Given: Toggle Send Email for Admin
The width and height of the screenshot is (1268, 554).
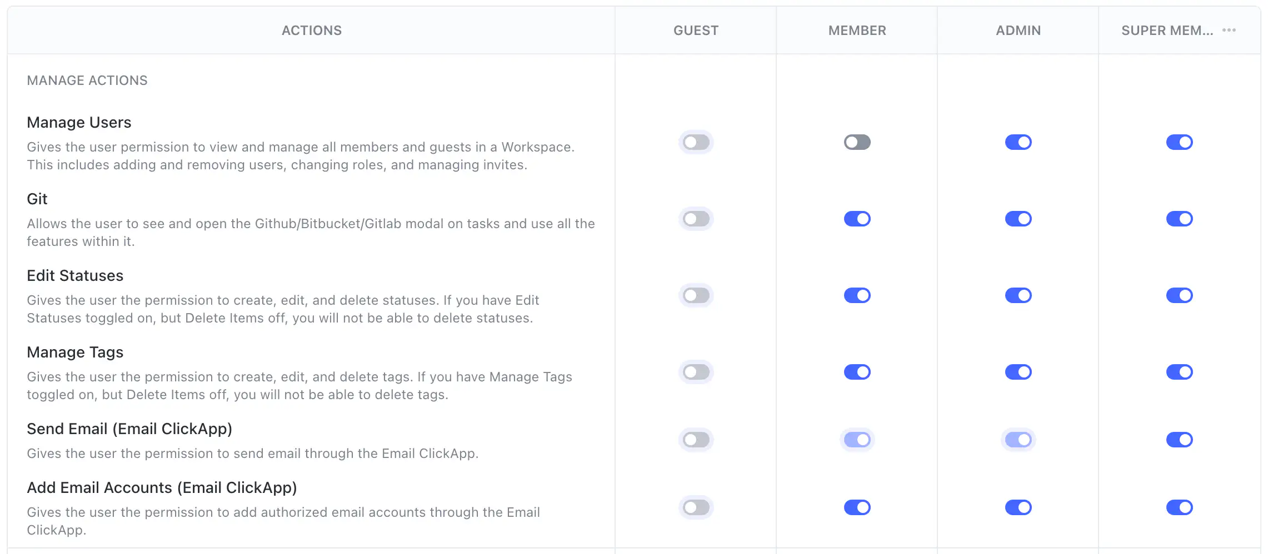Looking at the screenshot, I should coord(1019,440).
